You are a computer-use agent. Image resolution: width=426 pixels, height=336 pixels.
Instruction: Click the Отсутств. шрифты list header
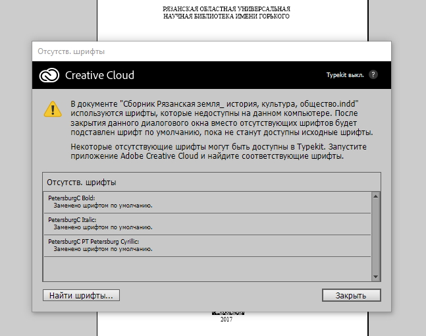point(211,182)
